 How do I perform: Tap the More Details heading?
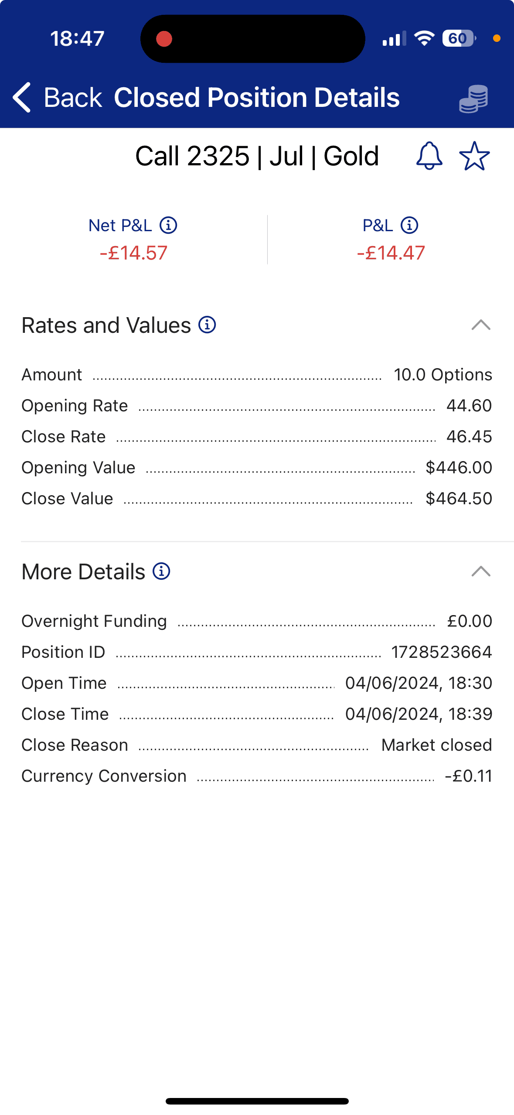(83, 572)
